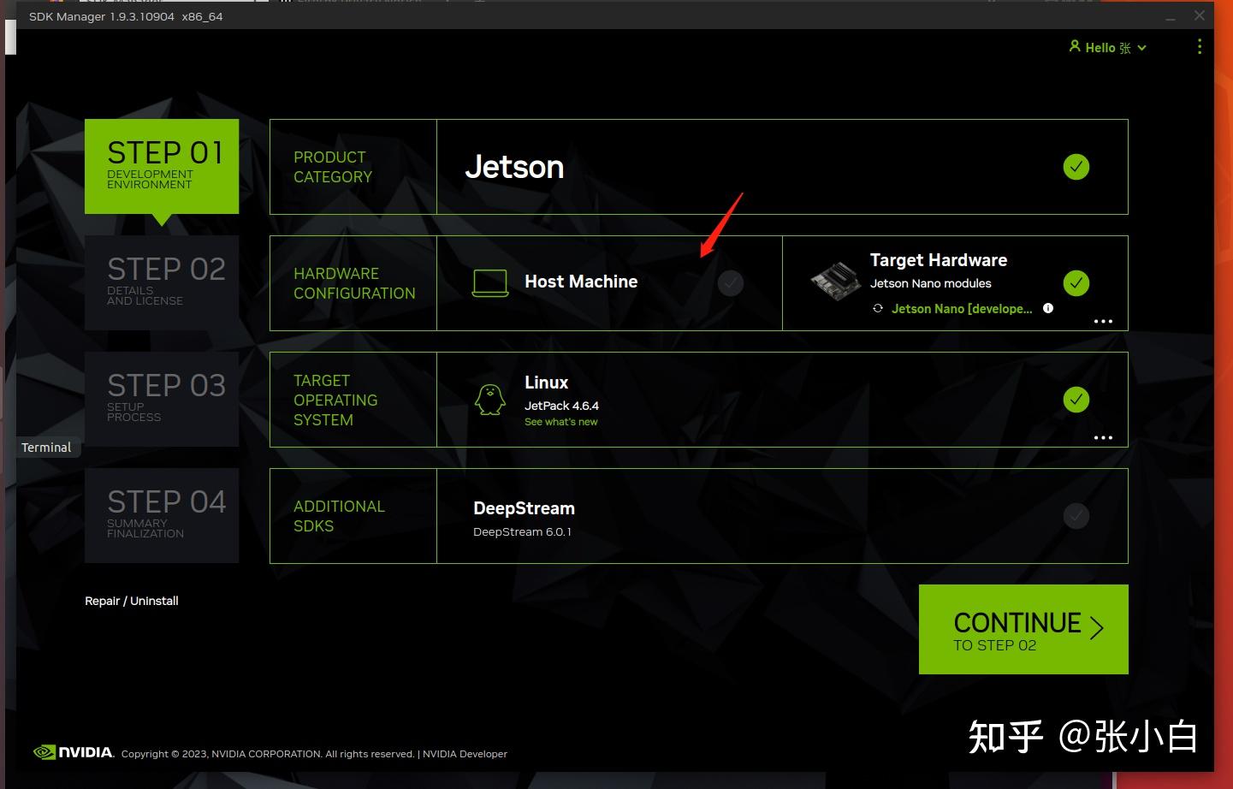Click the info icon beside Jetson Nano developer
The image size is (1233, 789).
click(1048, 308)
